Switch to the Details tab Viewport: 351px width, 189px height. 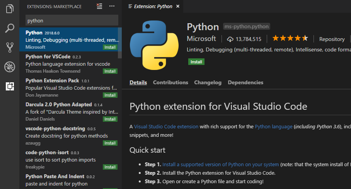[x=138, y=82]
